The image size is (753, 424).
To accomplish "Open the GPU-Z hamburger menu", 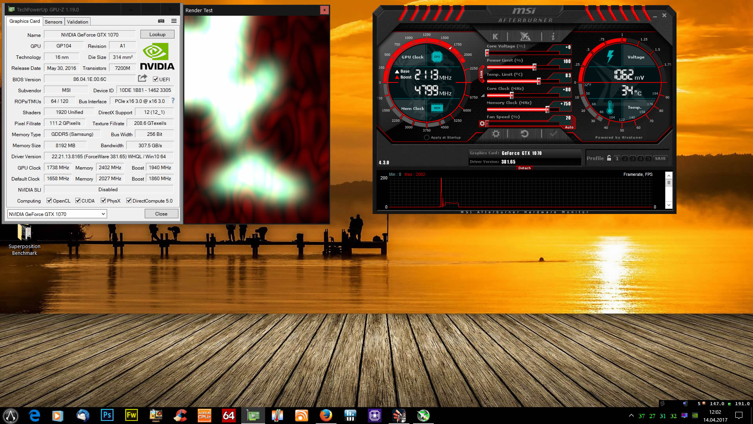I will point(174,21).
